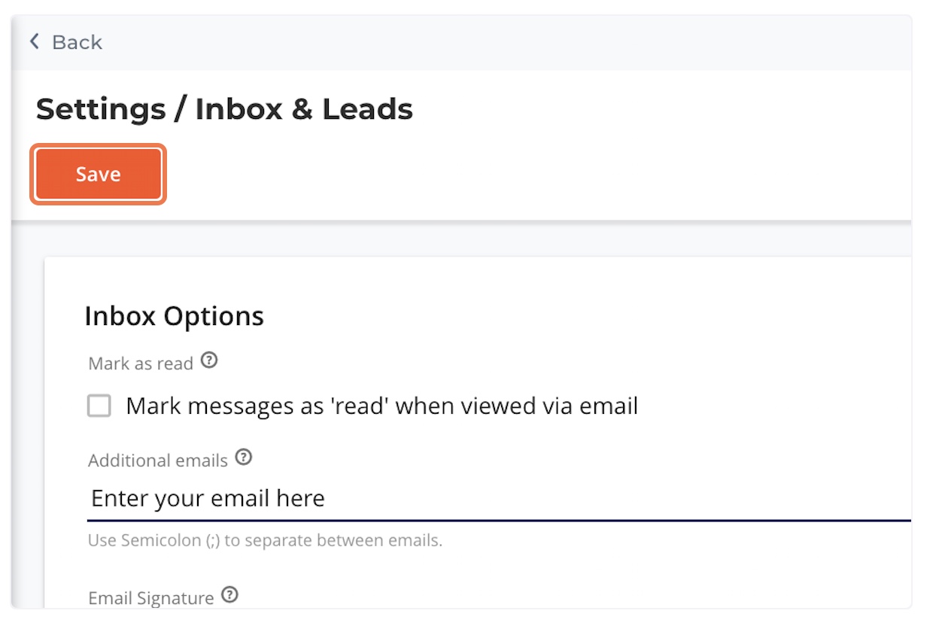Select the question mark beside Mark as read
The image size is (936, 626).
point(210,361)
